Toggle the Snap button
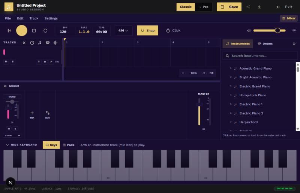 147,31
